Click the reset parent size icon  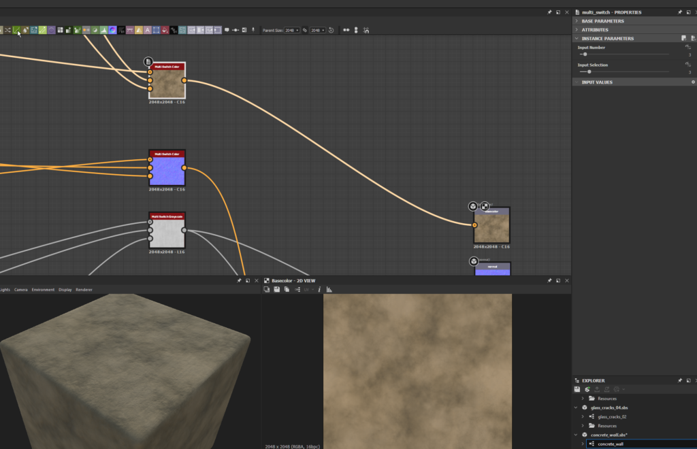coord(331,30)
